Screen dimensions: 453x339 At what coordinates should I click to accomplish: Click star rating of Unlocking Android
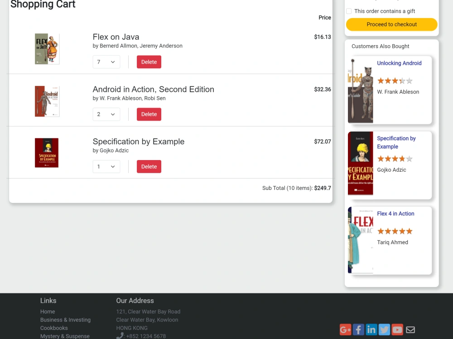395,81
